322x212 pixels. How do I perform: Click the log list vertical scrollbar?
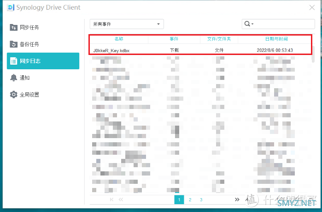coord(313,54)
